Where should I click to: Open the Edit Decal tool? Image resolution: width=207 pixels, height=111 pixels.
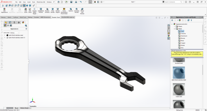coord(30,10)
